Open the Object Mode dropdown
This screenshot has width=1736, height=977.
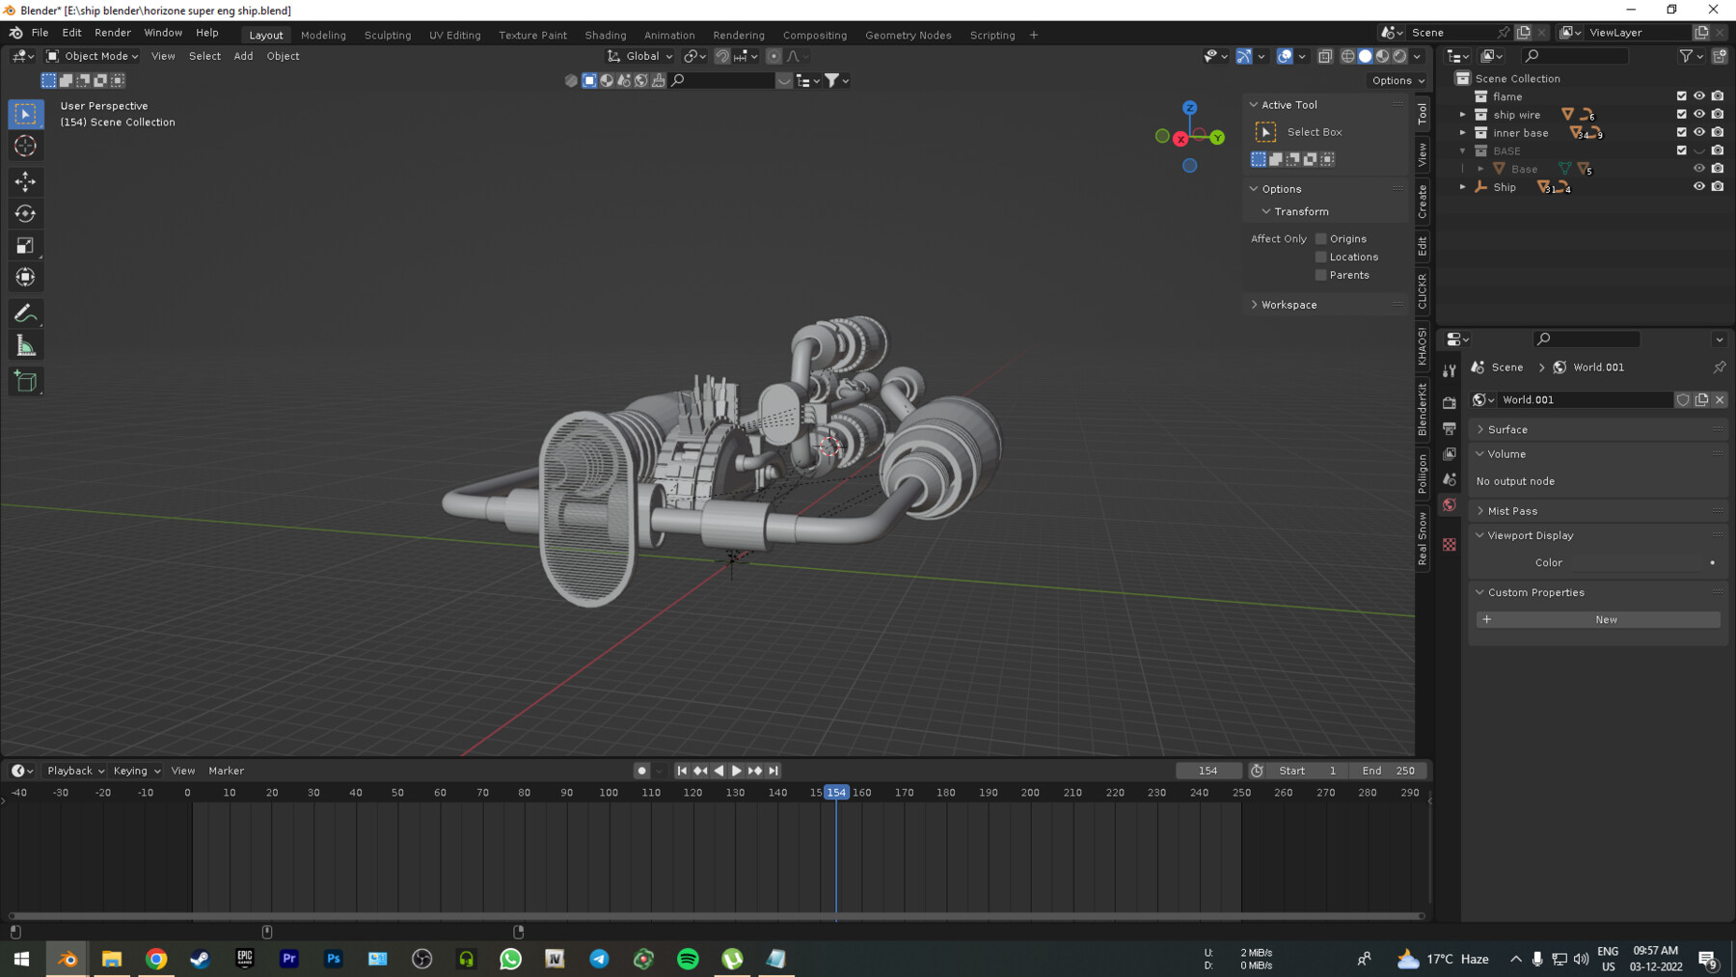coord(92,56)
